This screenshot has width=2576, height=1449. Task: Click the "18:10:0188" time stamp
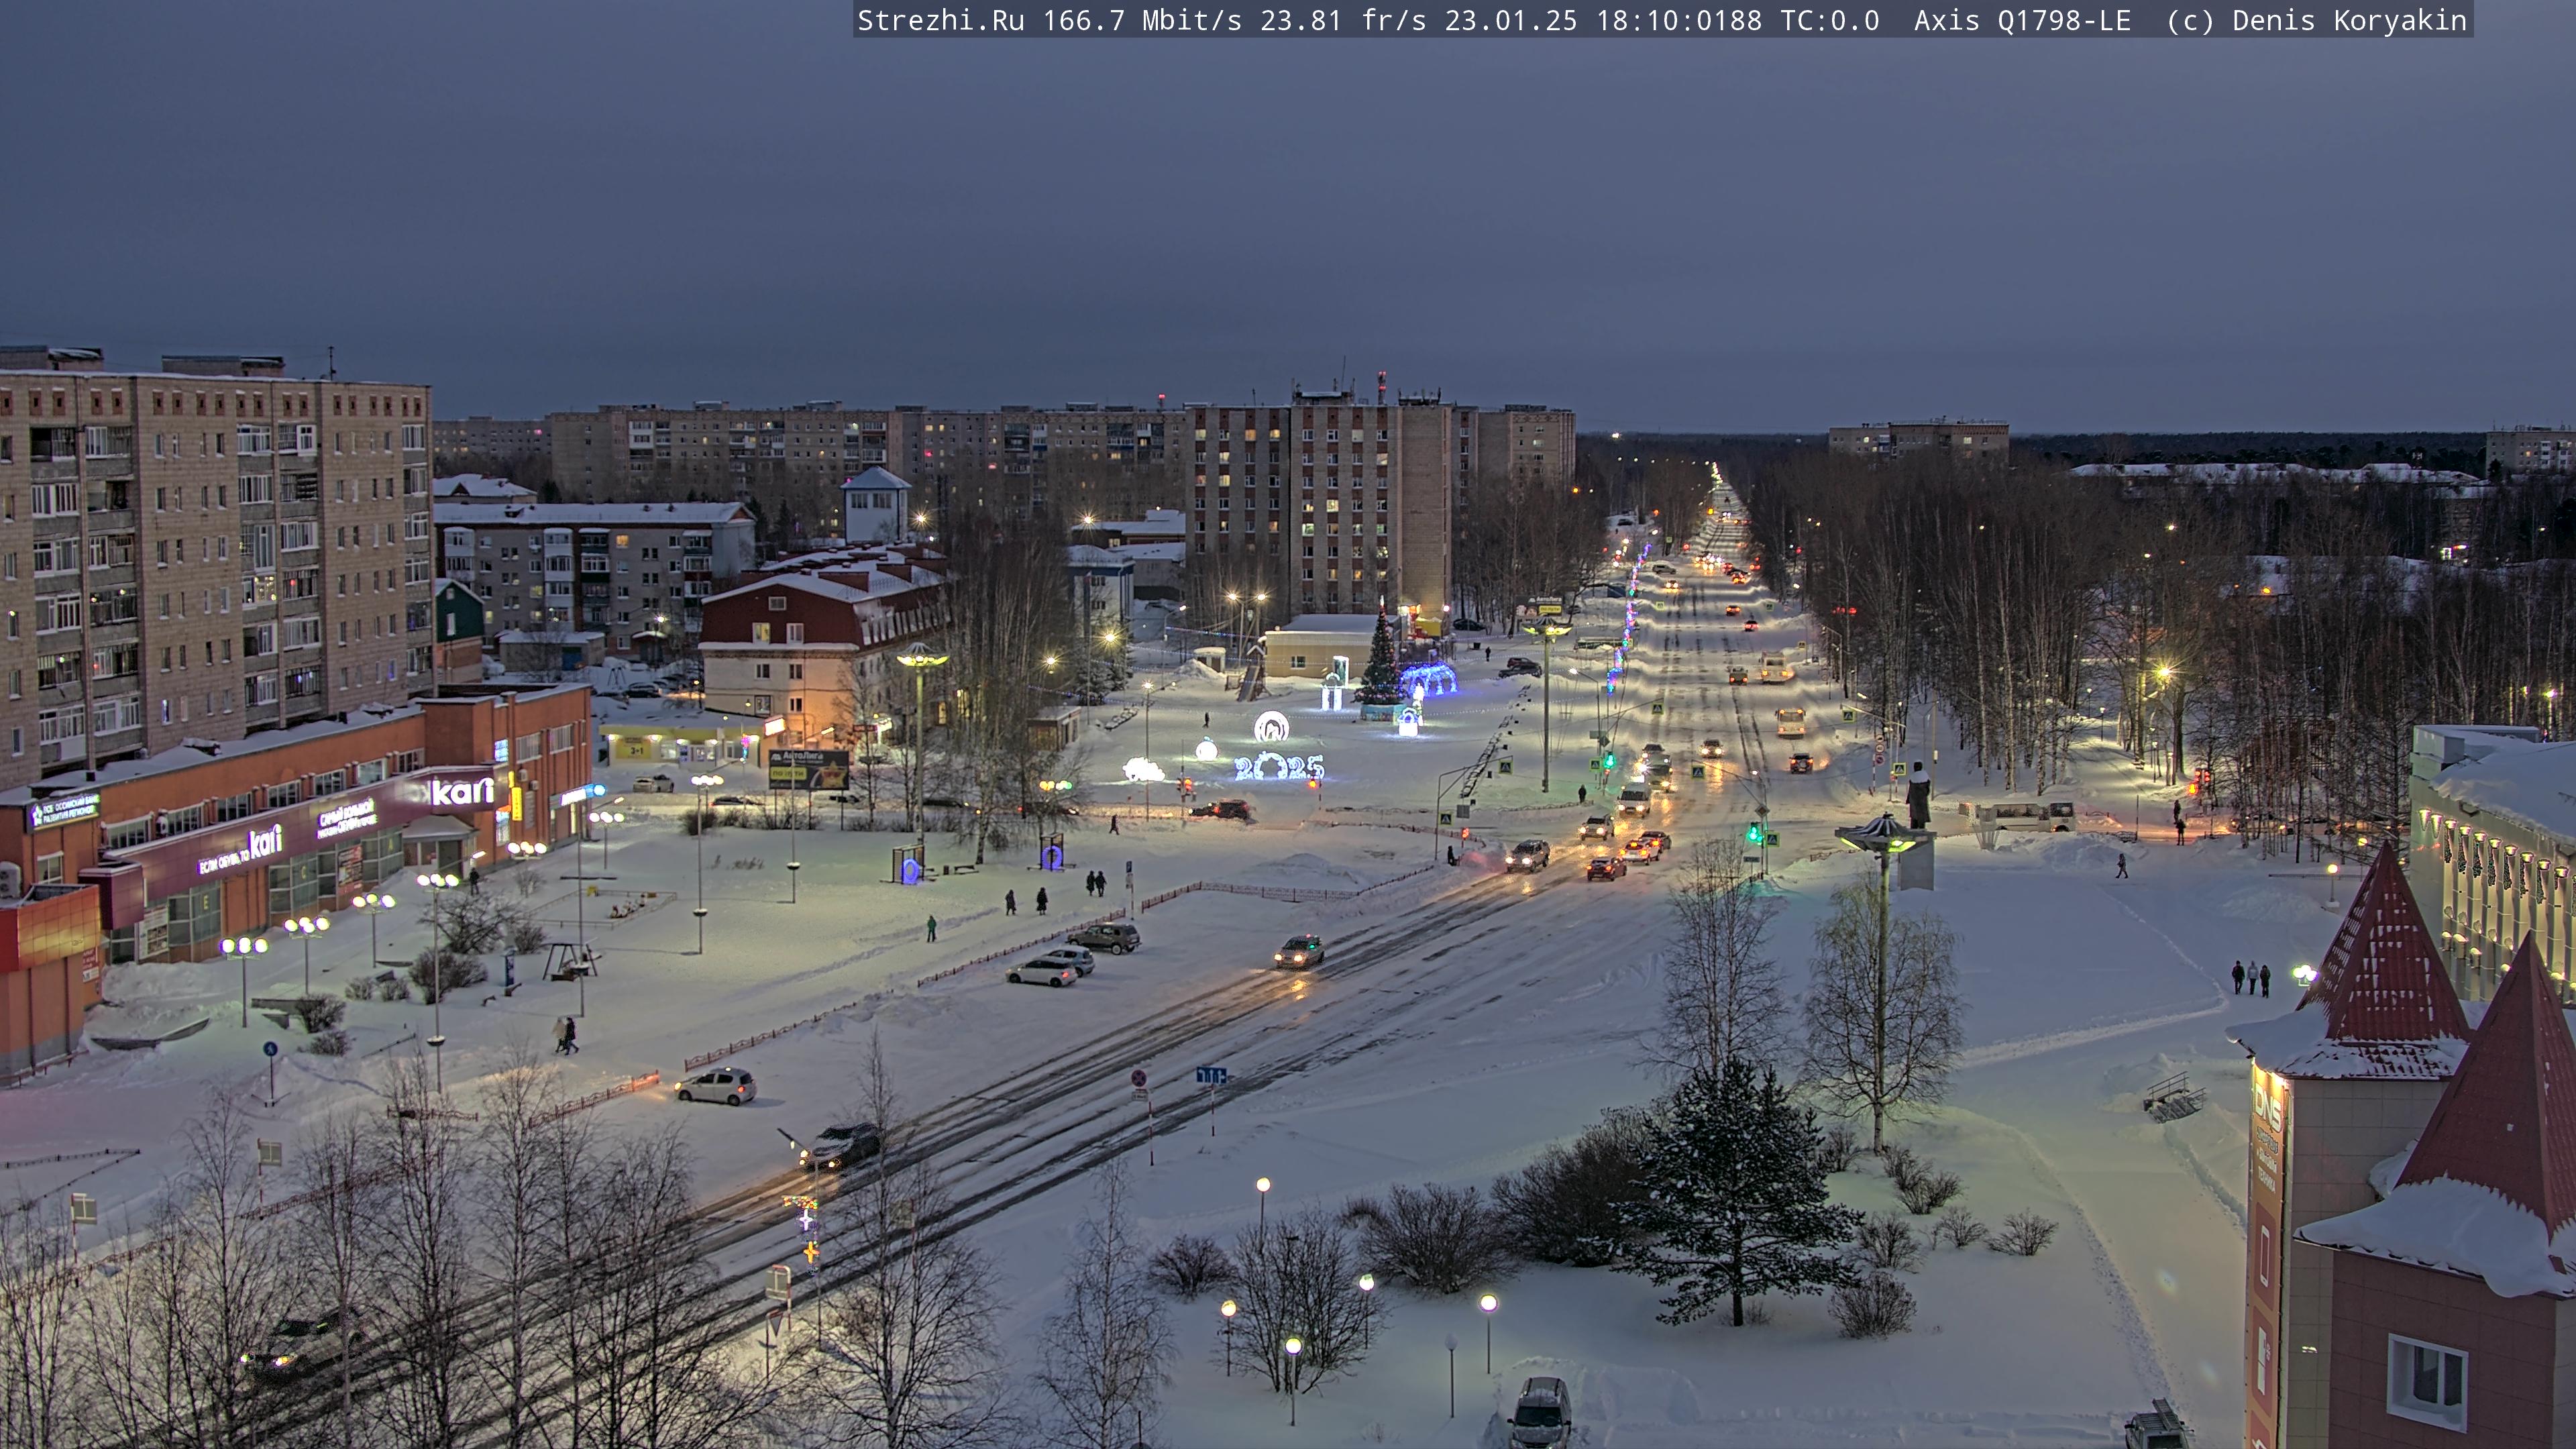[x=1679, y=20]
